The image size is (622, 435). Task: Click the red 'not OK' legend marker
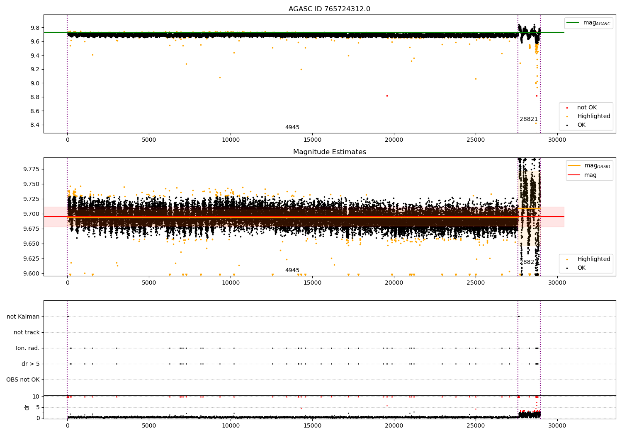pyautogui.click(x=567, y=108)
